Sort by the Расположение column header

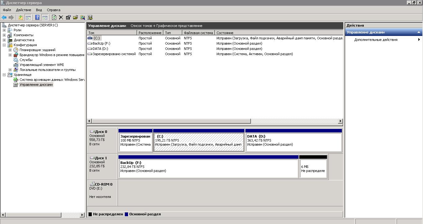click(x=150, y=33)
